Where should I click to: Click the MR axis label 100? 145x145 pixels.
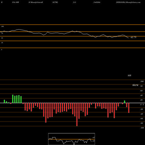142,81
